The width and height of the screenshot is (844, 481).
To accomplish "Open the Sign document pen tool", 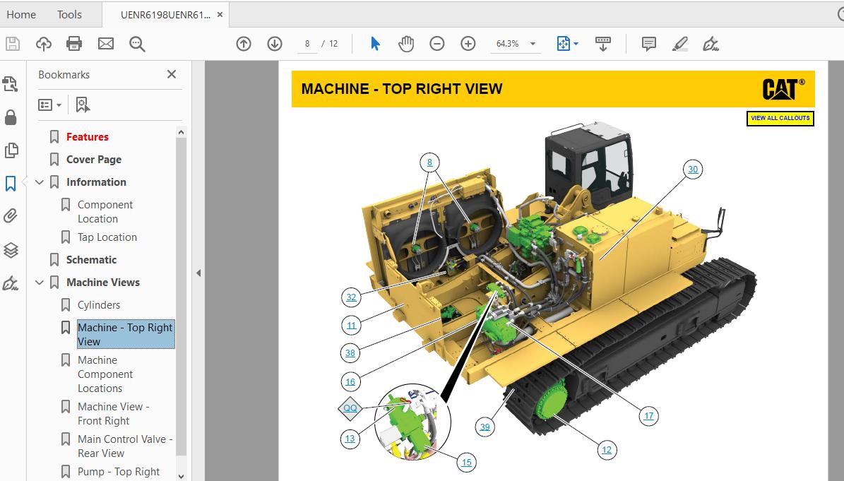I will (711, 44).
